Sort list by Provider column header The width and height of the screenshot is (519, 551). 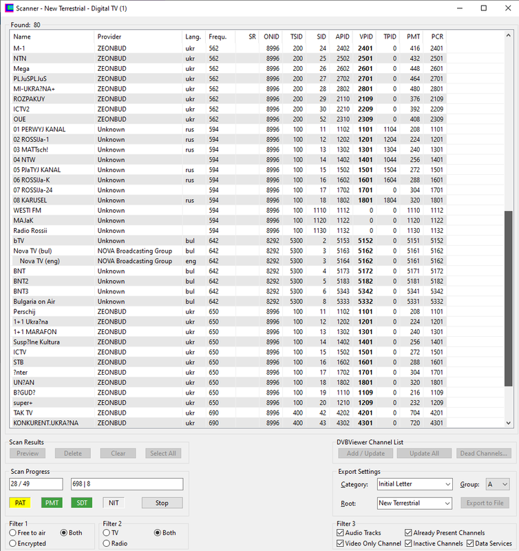(x=138, y=37)
